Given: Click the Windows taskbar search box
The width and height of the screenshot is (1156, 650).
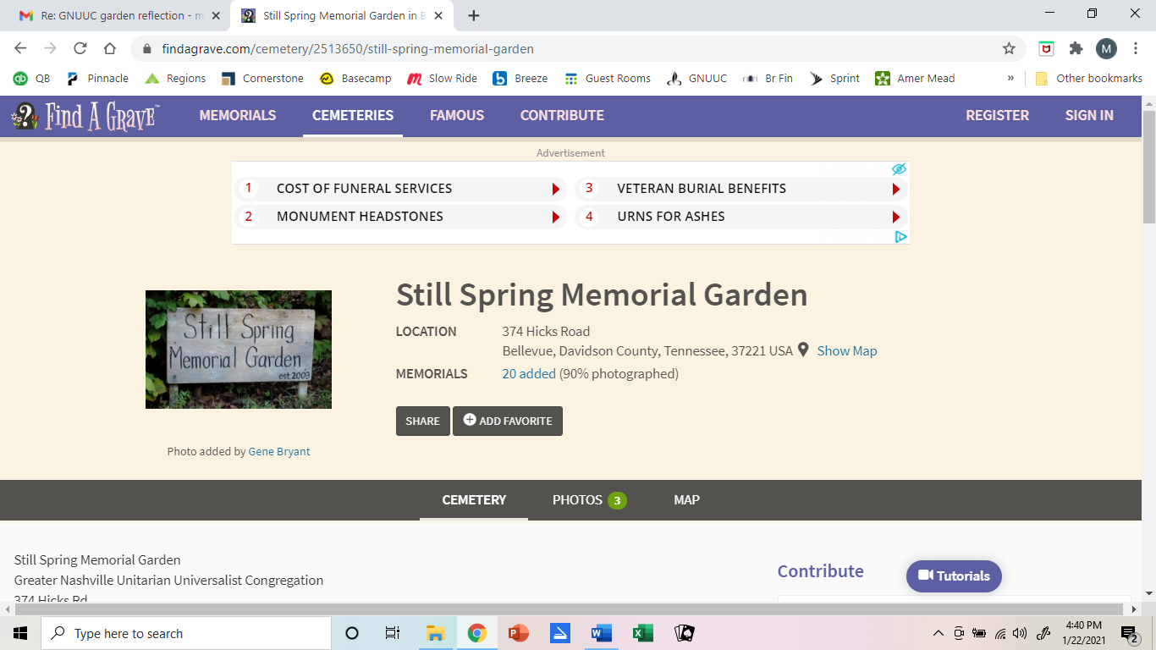Looking at the screenshot, I should (x=186, y=633).
